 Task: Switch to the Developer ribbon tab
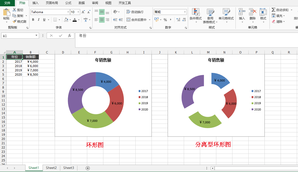[125, 3]
